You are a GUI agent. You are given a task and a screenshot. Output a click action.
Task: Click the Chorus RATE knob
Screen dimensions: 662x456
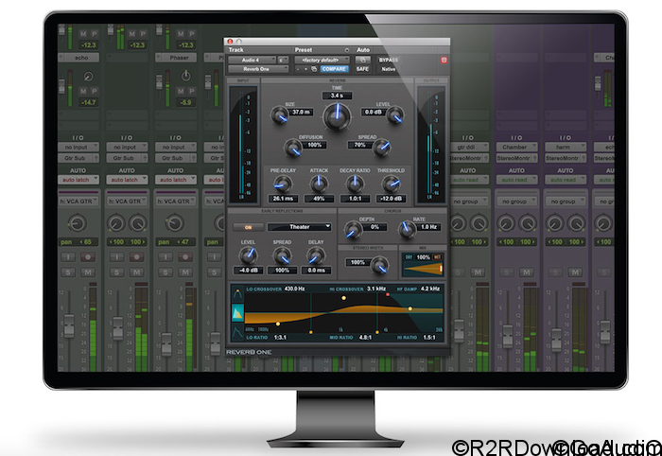click(407, 229)
